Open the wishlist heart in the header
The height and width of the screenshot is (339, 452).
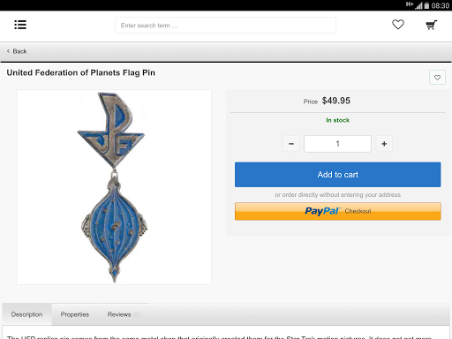click(x=398, y=25)
